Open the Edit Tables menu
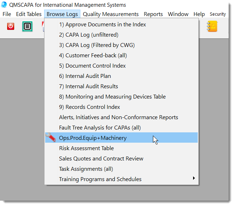The image size is (234, 206). point(29,14)
